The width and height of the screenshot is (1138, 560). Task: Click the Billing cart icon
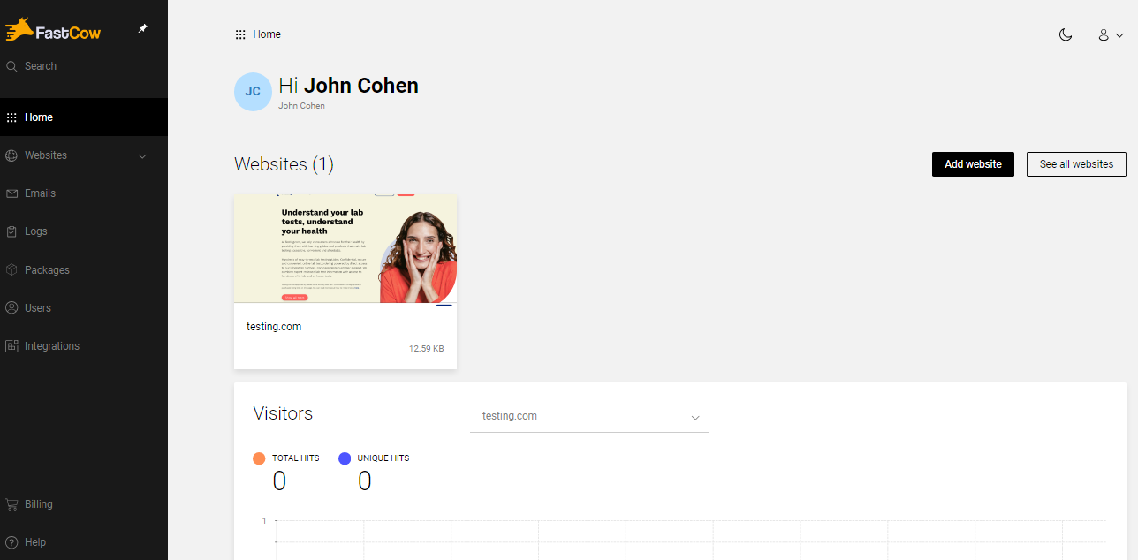click(x=11, y=504)
